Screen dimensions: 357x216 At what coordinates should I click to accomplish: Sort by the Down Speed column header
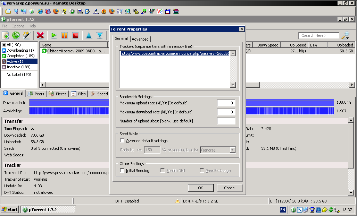266,45
